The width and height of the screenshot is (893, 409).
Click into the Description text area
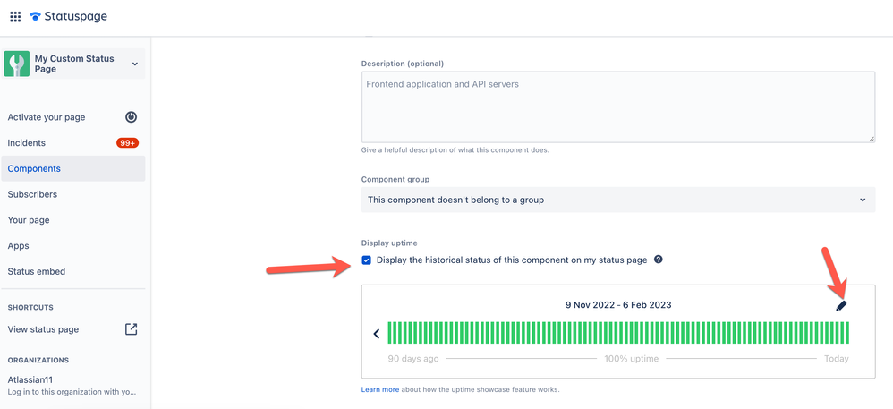617,107
